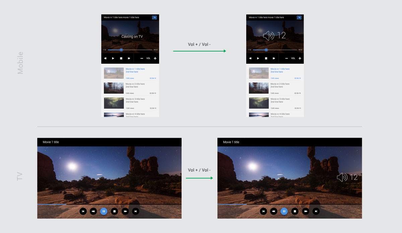
Task: Stop playback on the right TV screen
Action: point(295,211)
